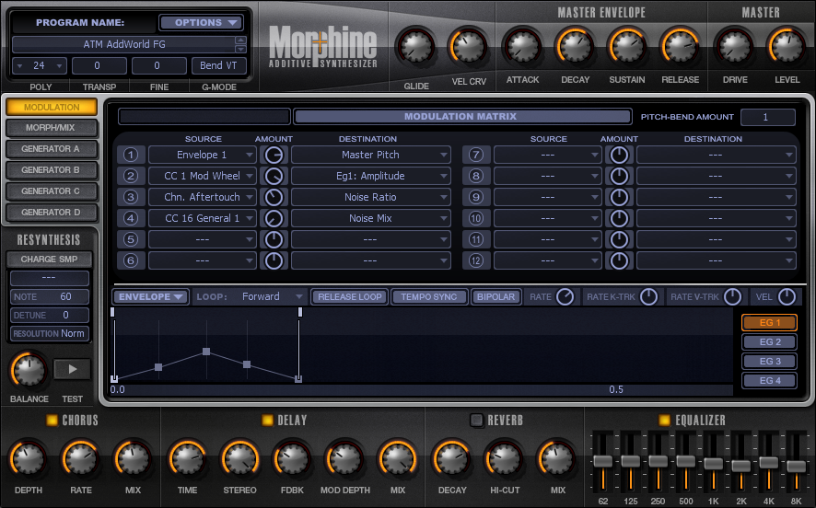Viewport: 816px width, 508px height.
Task: Click the amount knob for matrix row 2
Action: point(274,177)
